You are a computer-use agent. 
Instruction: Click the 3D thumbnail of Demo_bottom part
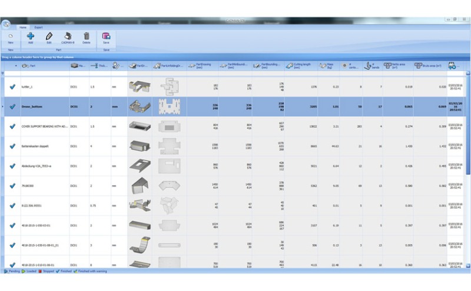[140, 106]
